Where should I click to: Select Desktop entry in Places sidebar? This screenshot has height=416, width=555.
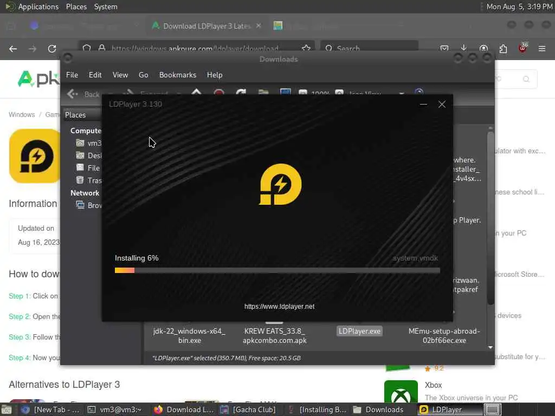[89, 155]
